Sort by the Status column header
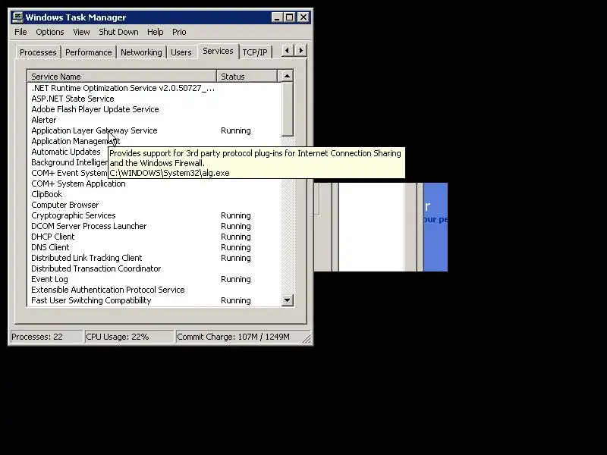The image size is (607, 455). coord(247,77)
